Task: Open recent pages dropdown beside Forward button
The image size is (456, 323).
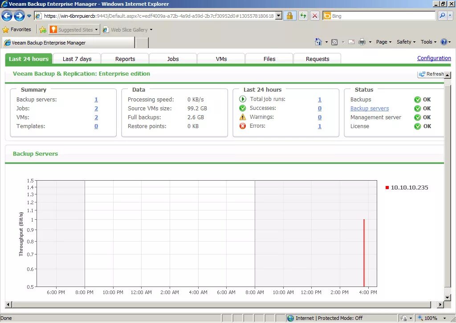Action: tap(29, 16)
